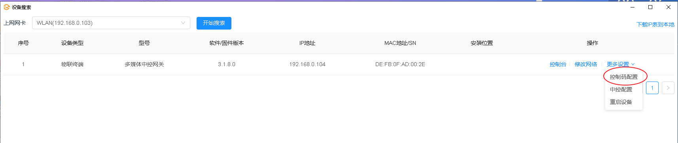Minimize the 设备搜索 window

click(632, 7)
